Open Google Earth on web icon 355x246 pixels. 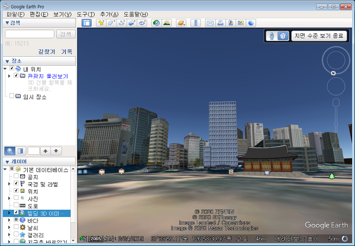(251, 23)
